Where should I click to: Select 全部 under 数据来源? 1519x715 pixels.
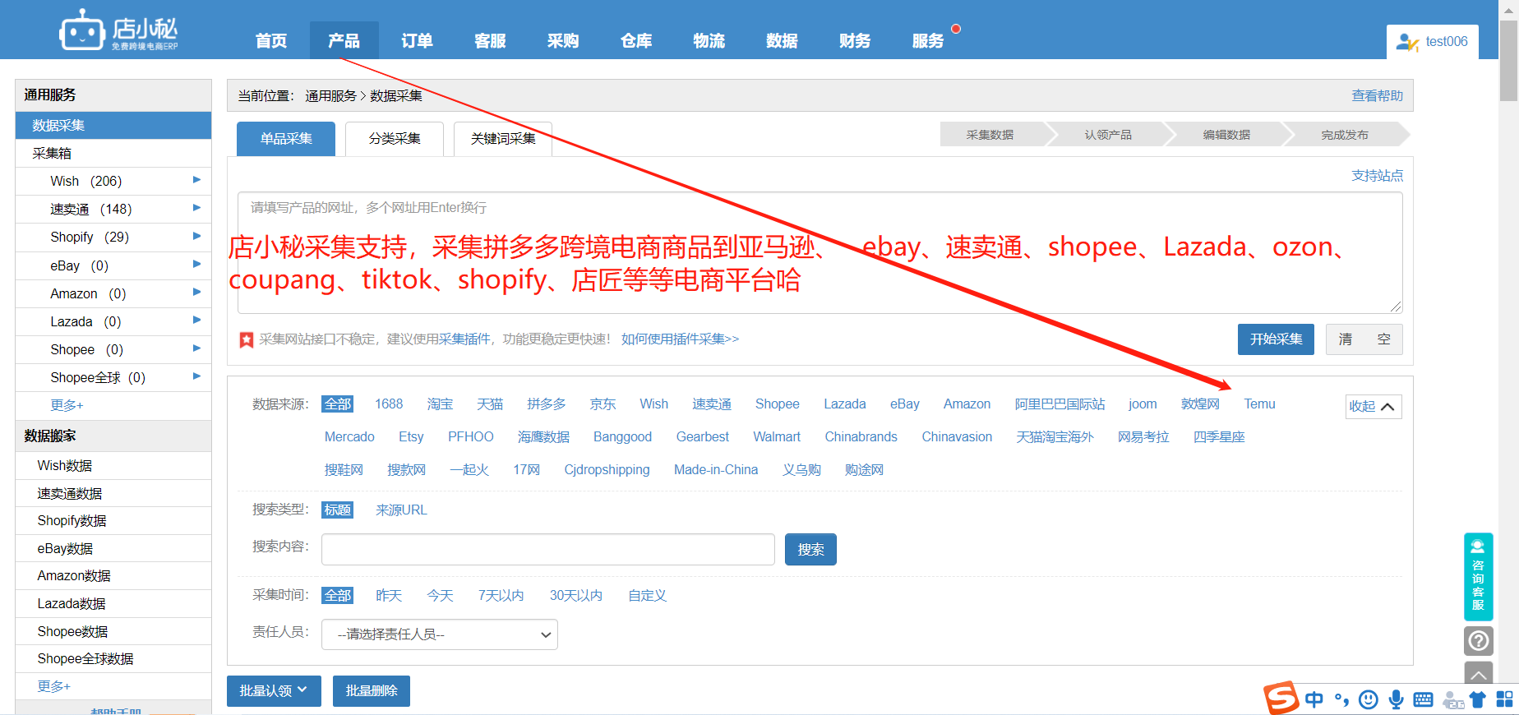tap(337, 404)
